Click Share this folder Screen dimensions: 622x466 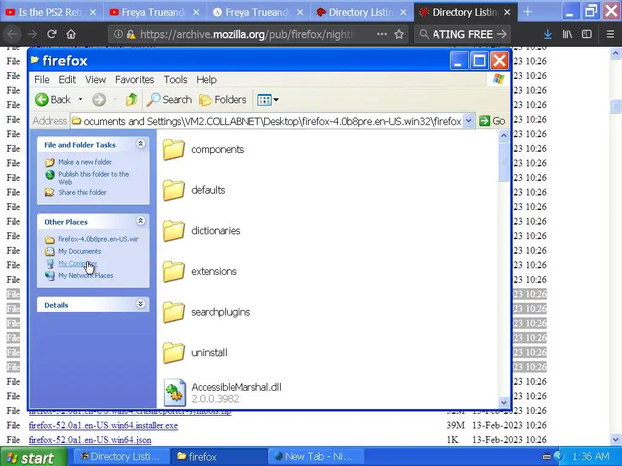coord(82,192)
